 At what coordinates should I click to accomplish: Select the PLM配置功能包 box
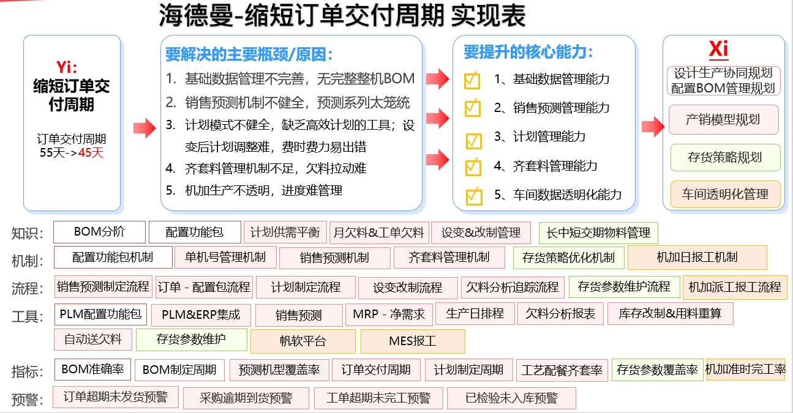pos(100,314)
